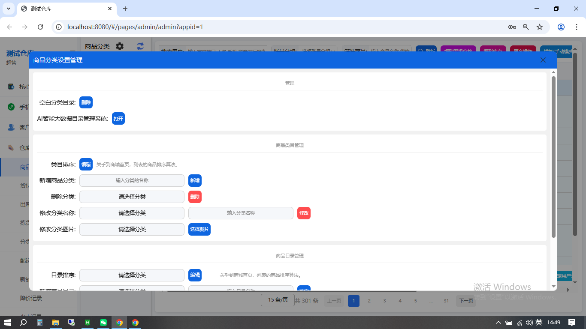Open the Chrome zoom magnifier icon
Screen dimensions: 586x329
click(x=526, y=27)
